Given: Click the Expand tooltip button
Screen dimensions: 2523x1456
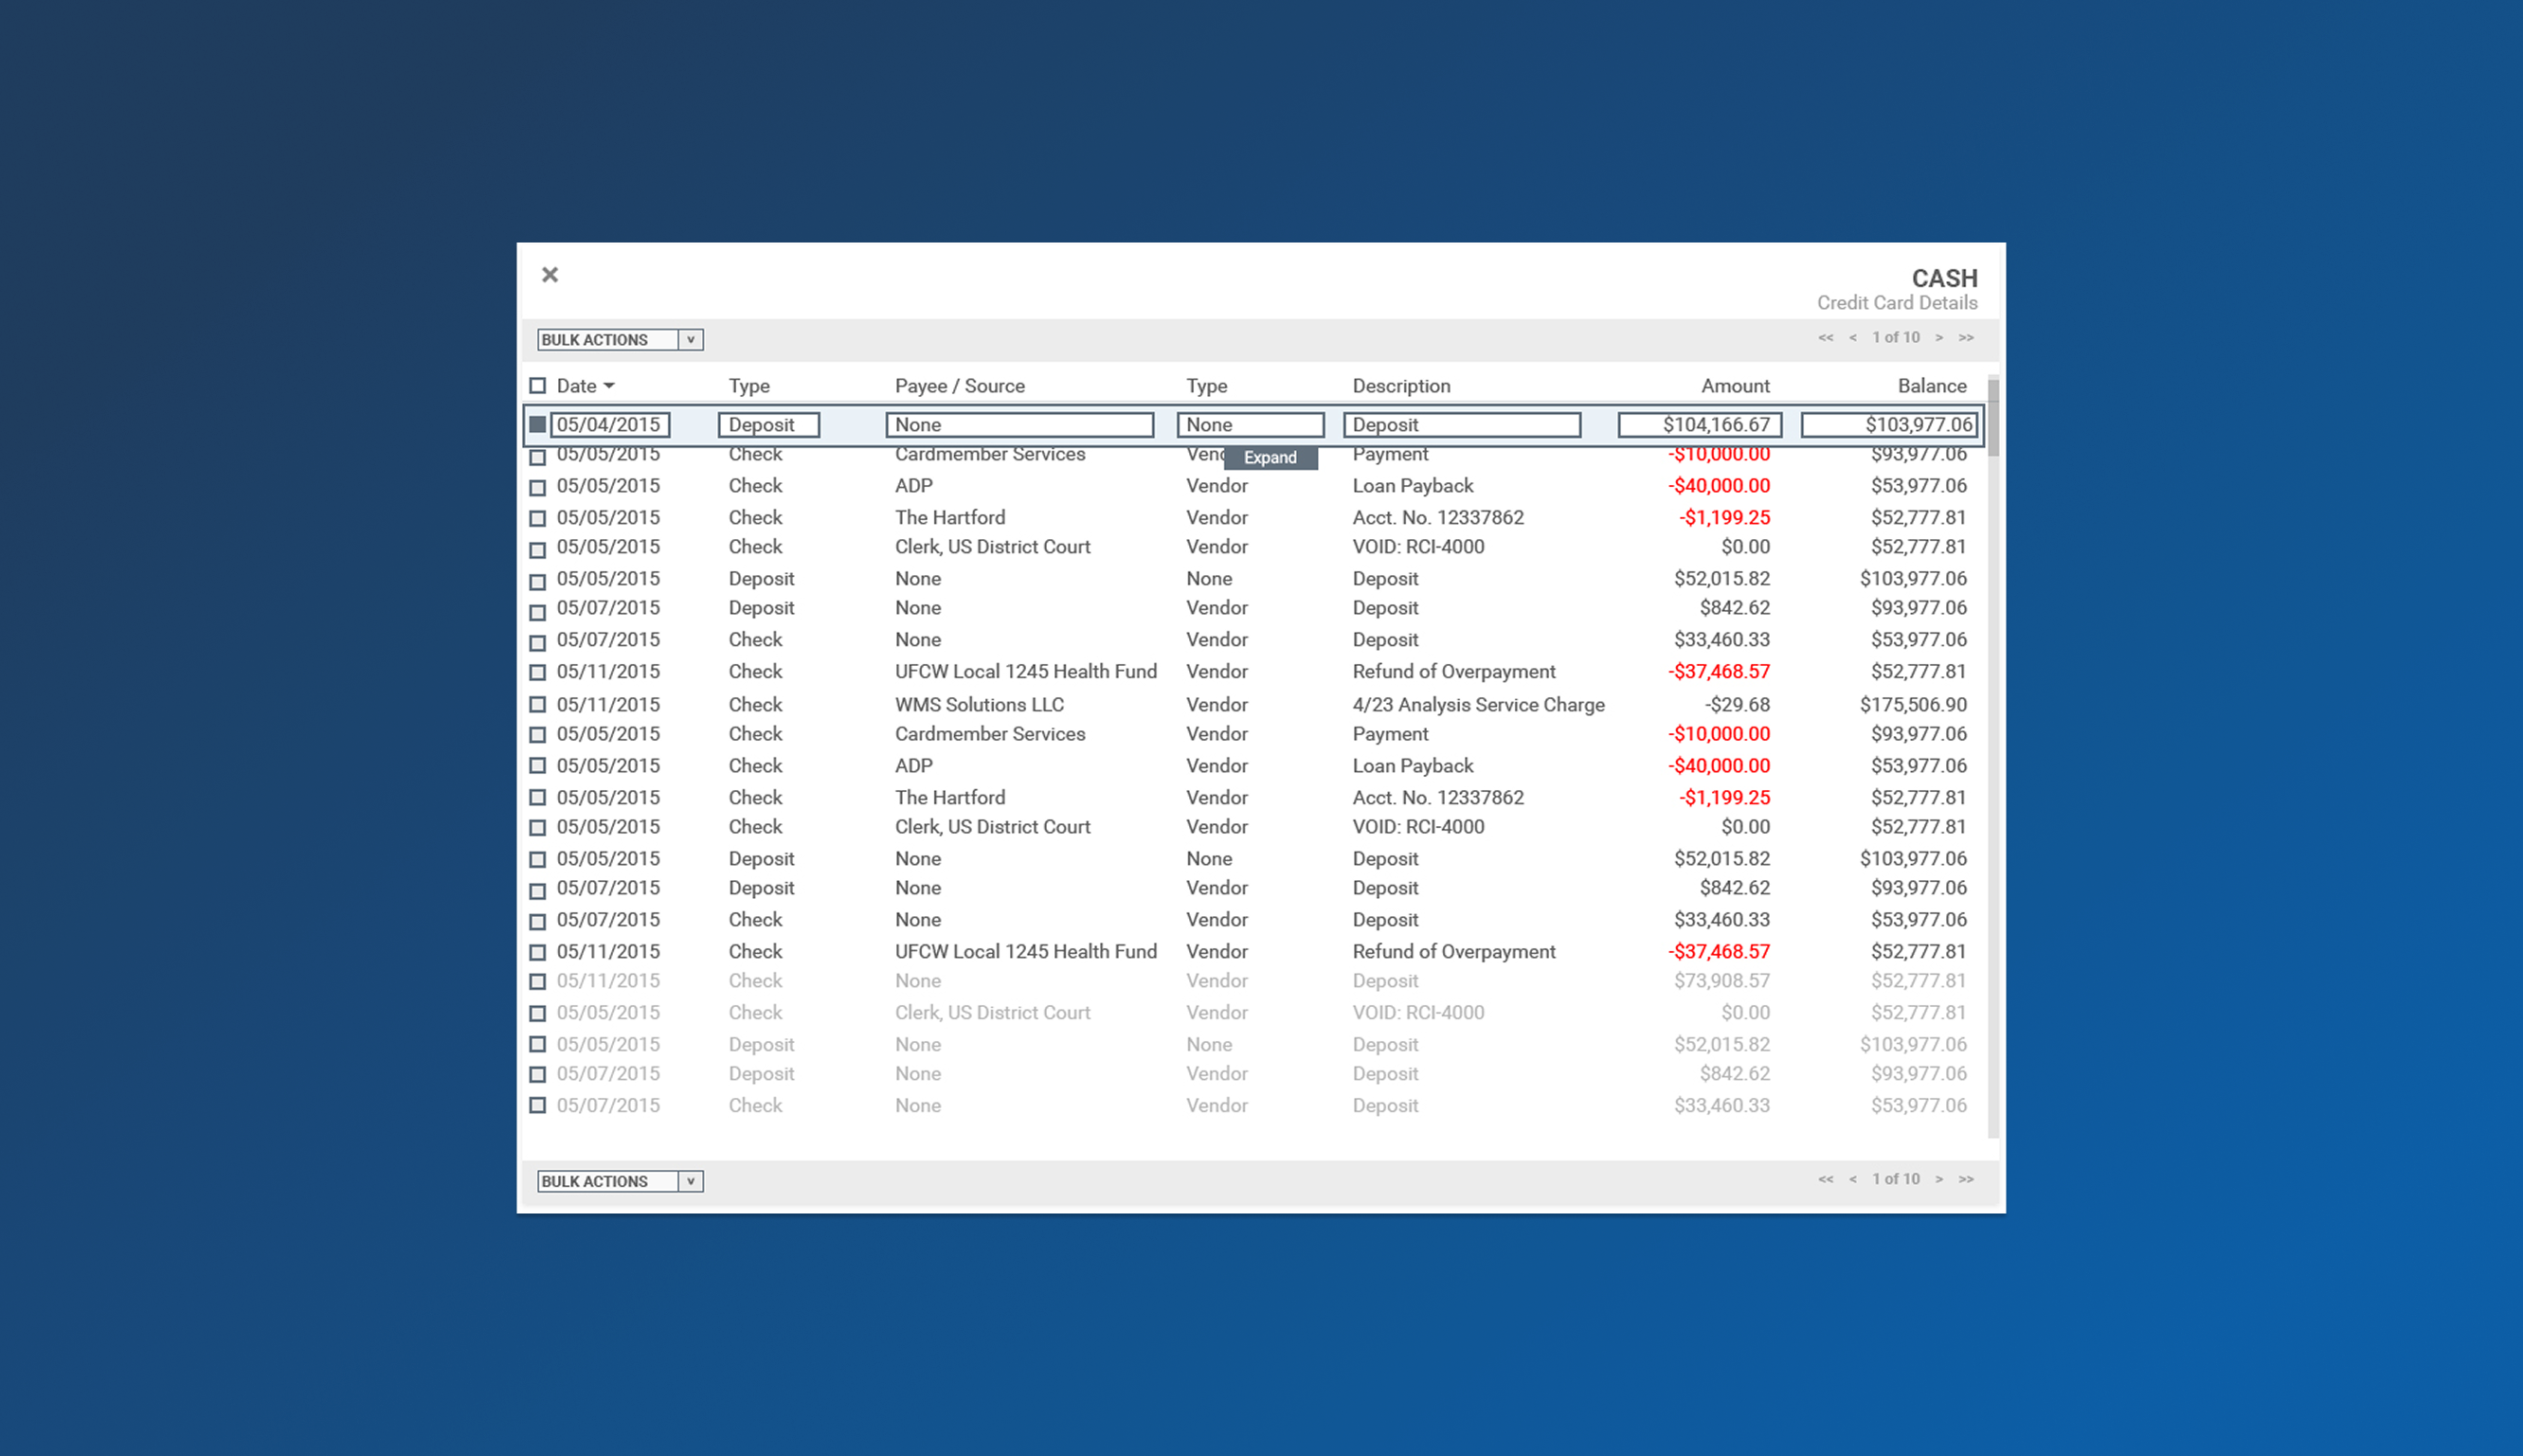Looking at the screenshot, I should (1270, 458).
